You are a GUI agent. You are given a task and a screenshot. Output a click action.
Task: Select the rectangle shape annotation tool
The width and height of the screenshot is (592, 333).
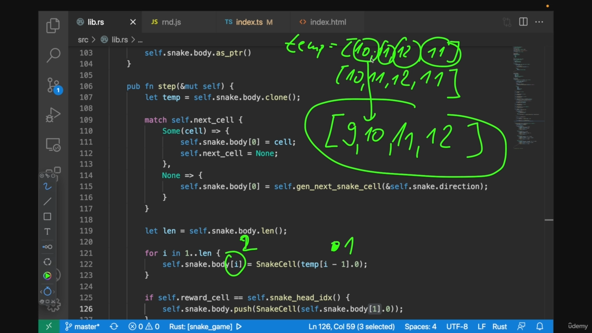point(47,216)
